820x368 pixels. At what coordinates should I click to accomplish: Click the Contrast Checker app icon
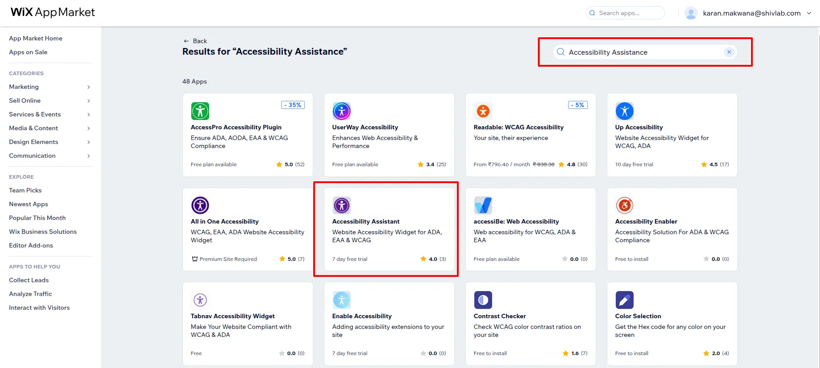[483, 300]
